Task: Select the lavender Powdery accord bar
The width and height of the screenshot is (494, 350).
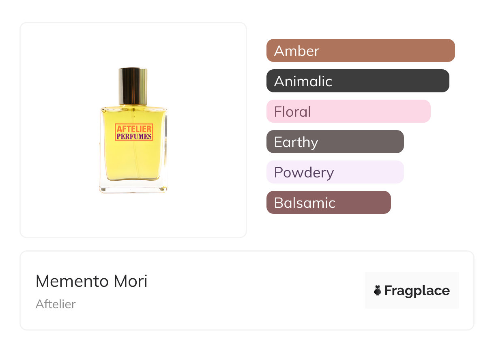Action: (x=335, y=172)
